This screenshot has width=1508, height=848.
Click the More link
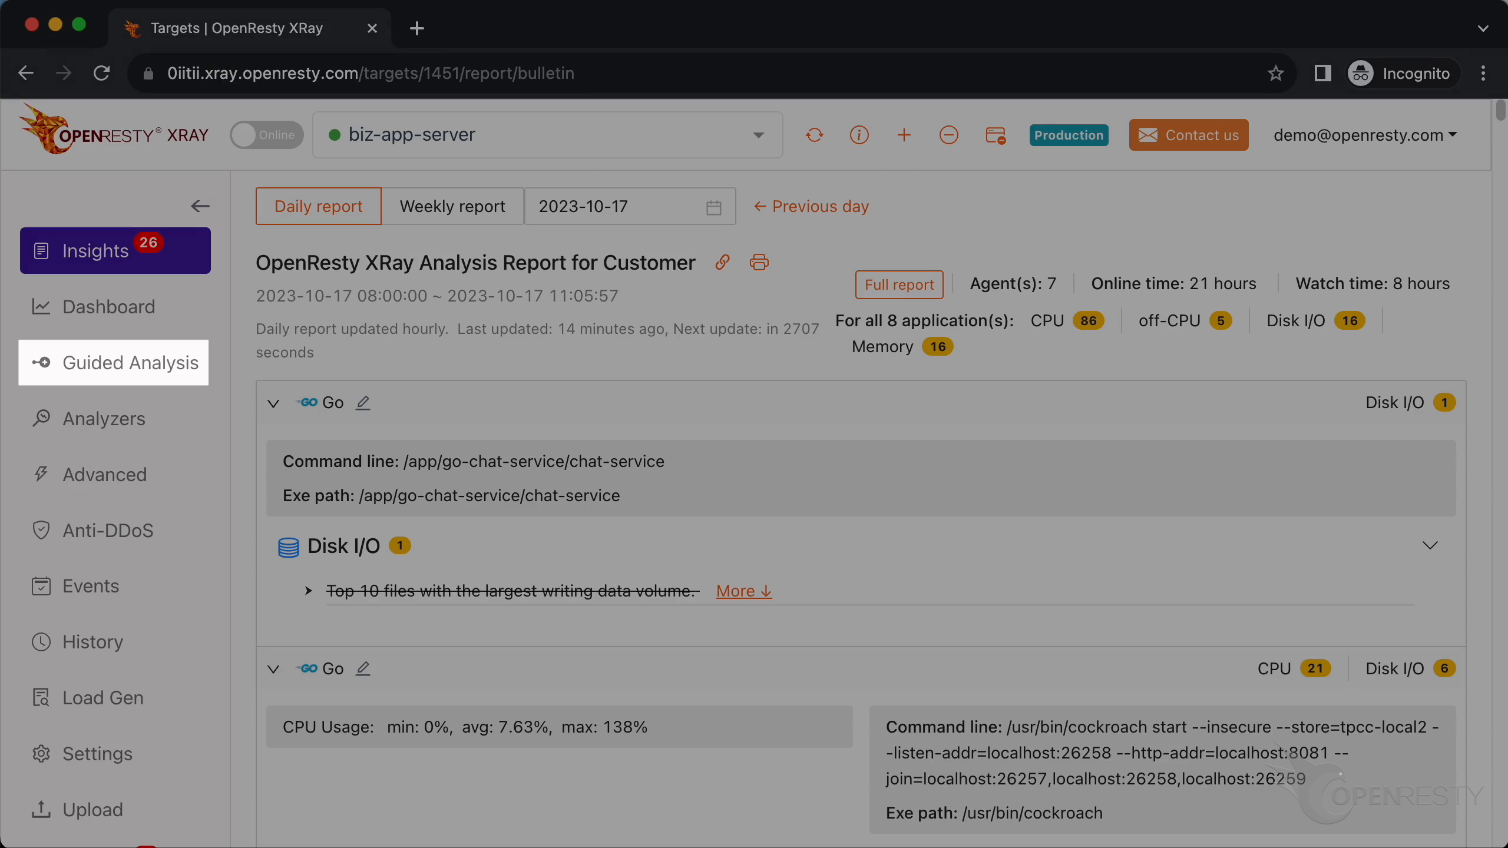[x=744, y=591]
